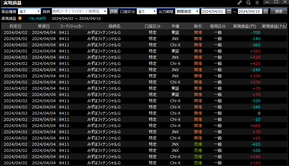Click the link chain icon in title bar
The width and height of the screenshot is (289, 166).
[x=240, y=3]
